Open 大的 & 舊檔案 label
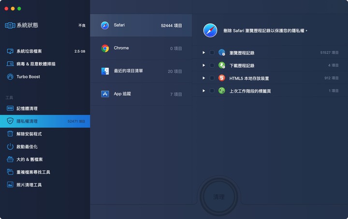348x219 pixels. (29, 160)
